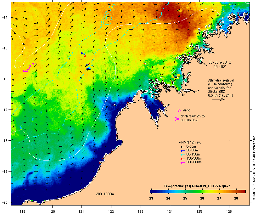The width and height of the screenshot is (258, 214).
Task: Click the magenta 300-600m legend arrow
Action: [x=183, y=163]
